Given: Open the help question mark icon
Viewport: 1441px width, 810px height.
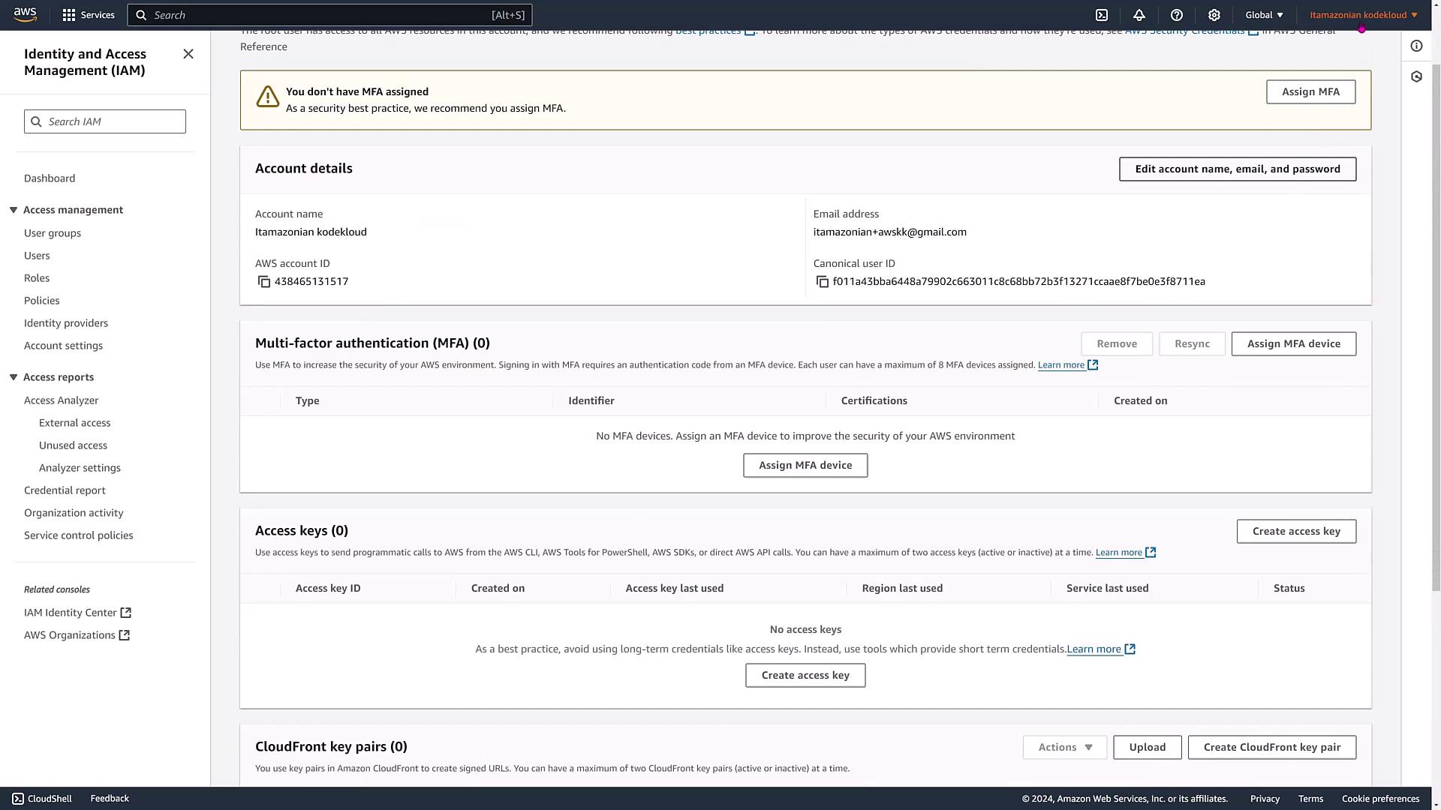Looking at the screenshot, I should [1177, 15].
